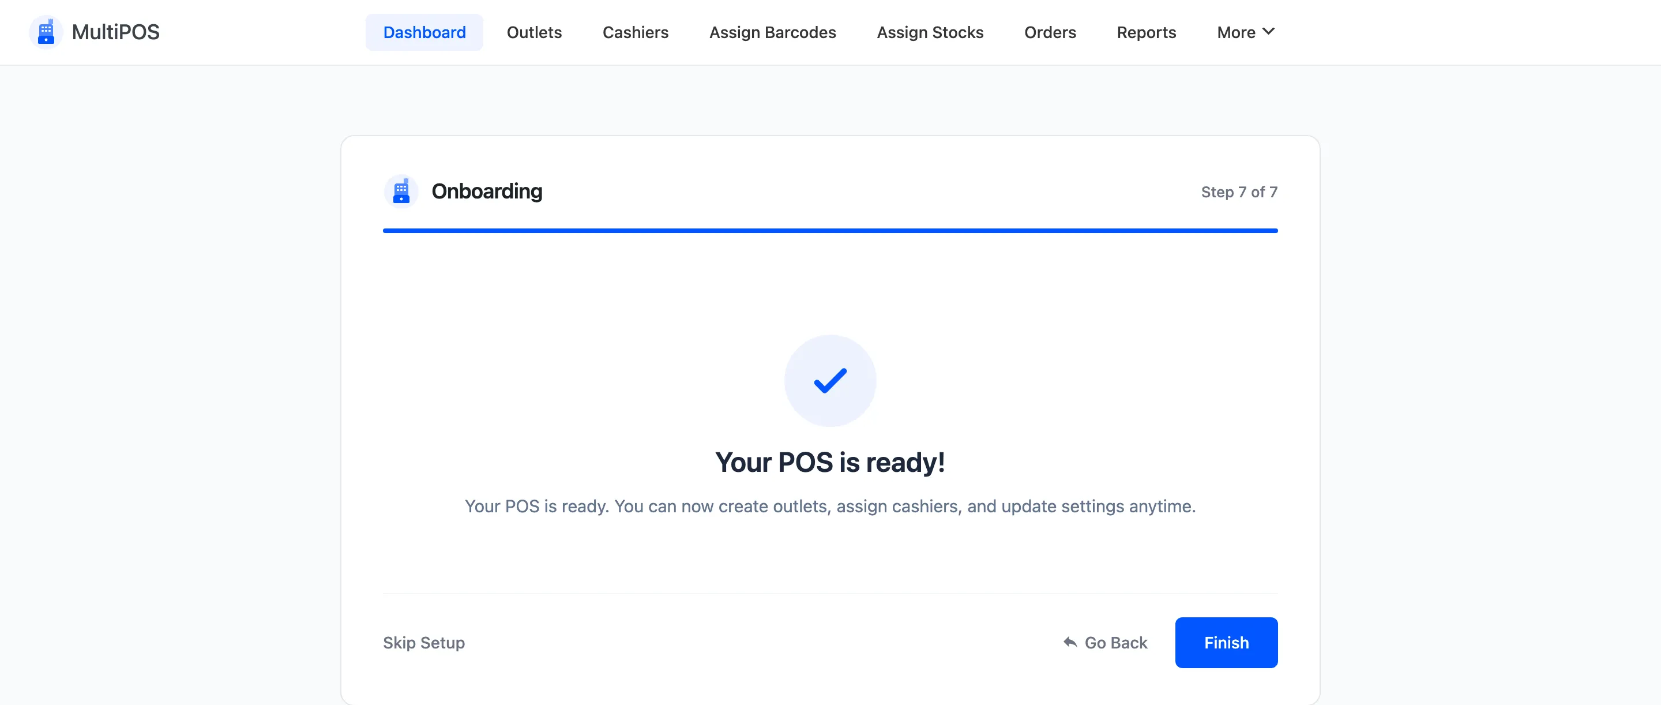
Task: Click the Onboarding card register icon
Action: 401,192
